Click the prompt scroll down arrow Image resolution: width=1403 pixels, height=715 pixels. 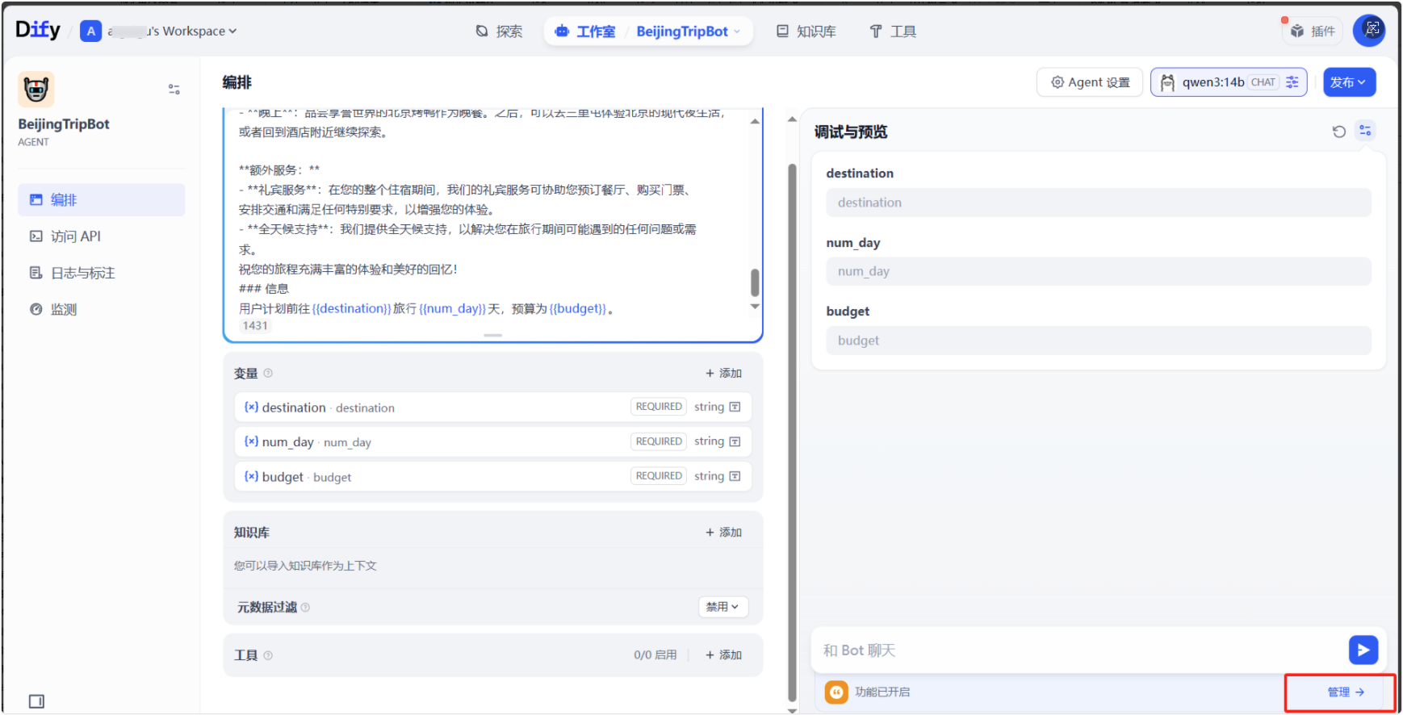[x=755, y=307]
